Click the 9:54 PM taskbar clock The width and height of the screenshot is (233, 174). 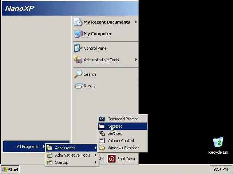tap(221, 169)
